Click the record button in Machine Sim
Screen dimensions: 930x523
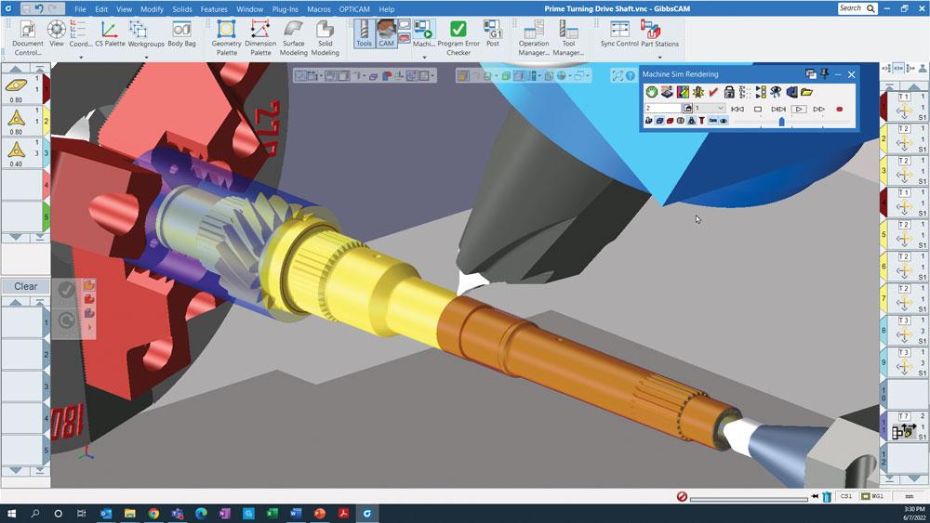(x=839, y=109)
